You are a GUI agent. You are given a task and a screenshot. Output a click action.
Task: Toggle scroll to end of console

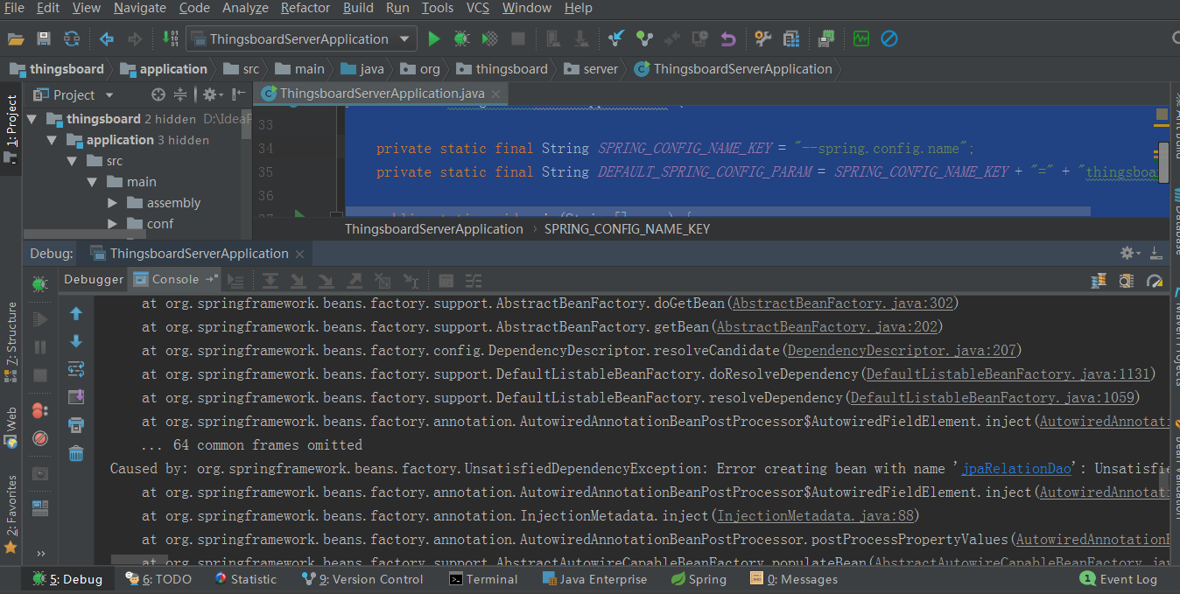pos(76,397)
